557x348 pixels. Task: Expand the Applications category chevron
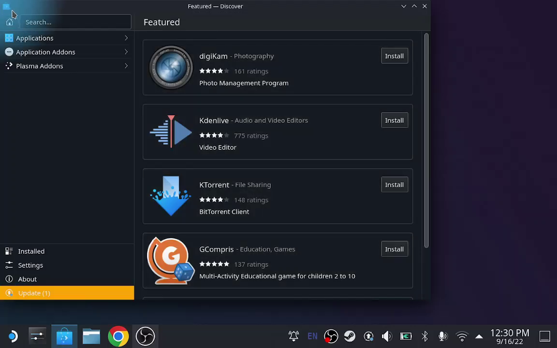pos(126,38)
